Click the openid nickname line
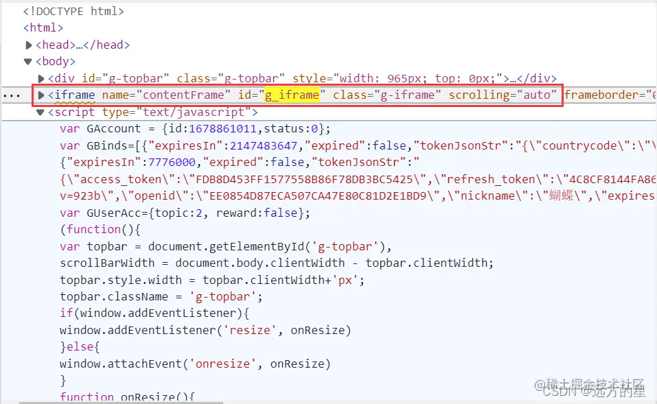The height and width of the screenshot is (404, 657). (358, 196)
